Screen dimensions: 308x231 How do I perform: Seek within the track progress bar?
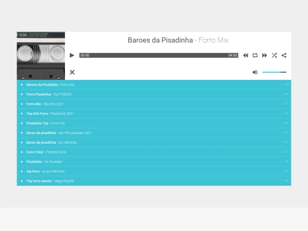tap(159, 55)
